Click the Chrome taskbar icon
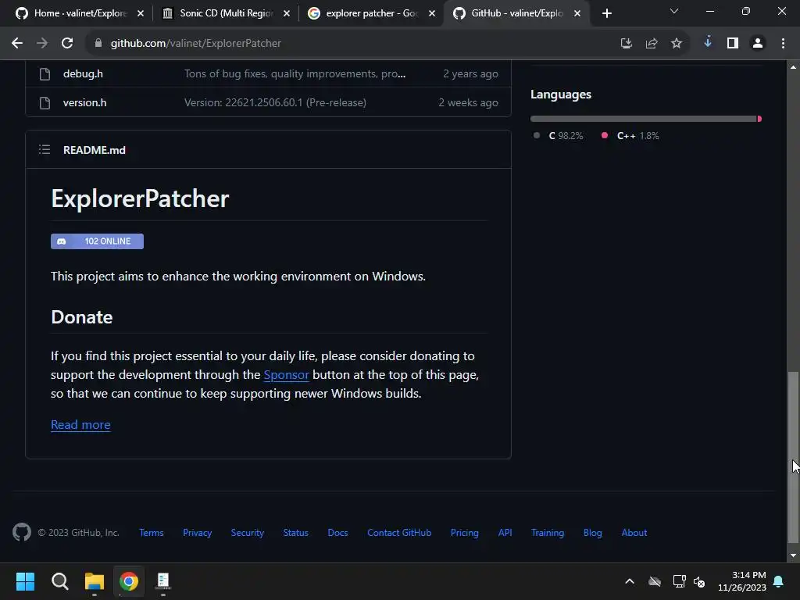800x600 pixels. [x=129, y=581]
